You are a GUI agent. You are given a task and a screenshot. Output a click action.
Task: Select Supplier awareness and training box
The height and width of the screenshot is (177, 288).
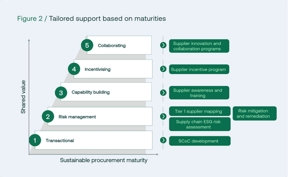click(199, 93)
